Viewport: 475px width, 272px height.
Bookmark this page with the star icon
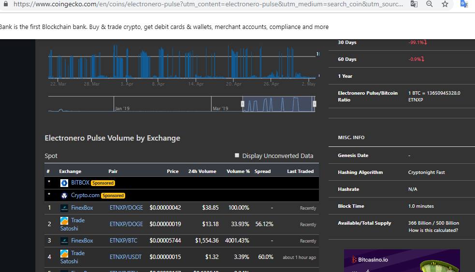(x=445, y=4)
